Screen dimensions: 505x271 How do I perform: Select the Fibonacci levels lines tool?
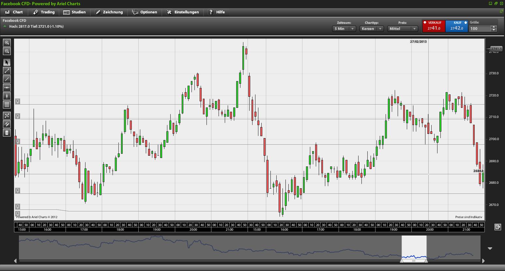coord(7,105)
